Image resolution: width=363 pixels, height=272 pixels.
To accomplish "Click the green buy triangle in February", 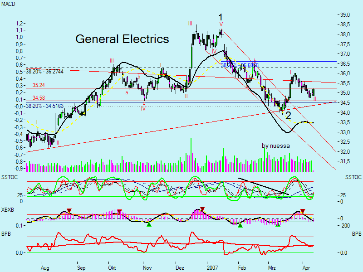I will (240, 225).
